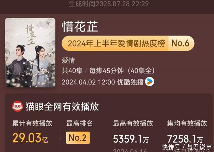Open the 惜花芷 drama poster thumbnail

30,52
